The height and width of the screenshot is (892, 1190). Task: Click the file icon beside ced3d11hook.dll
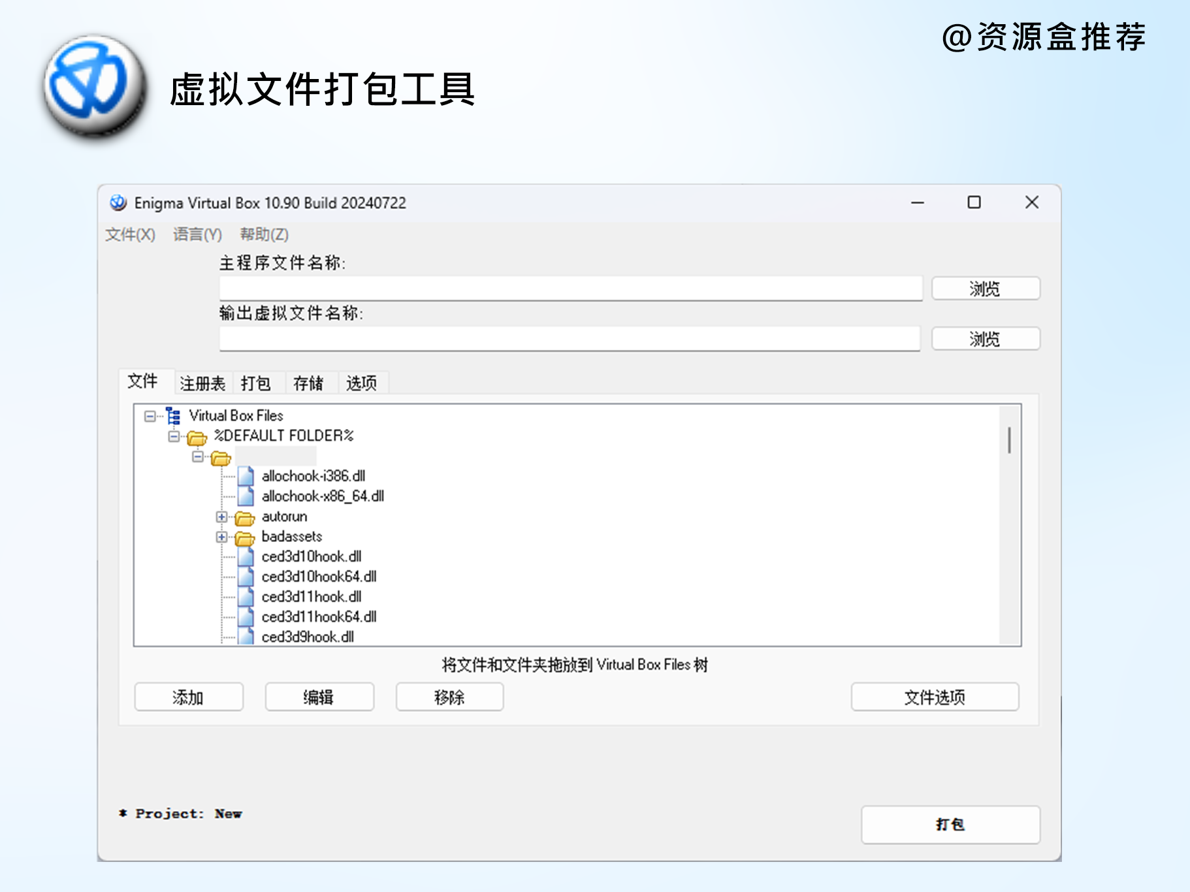tap(246, 597)
